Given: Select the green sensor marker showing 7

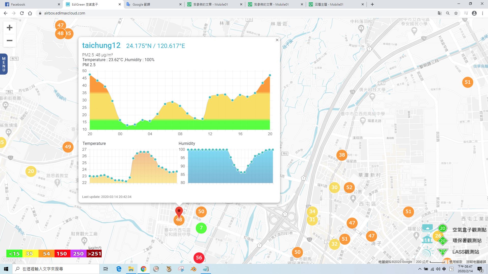Looking at the screenshot, I should [201, 228].
